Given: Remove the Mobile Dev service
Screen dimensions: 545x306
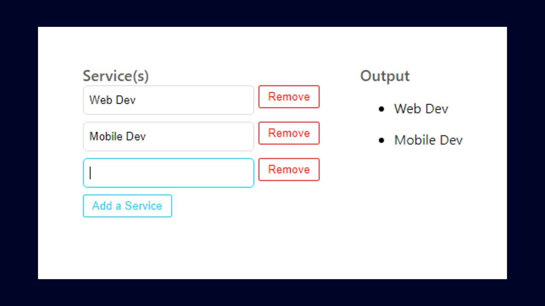Looking at the screenshot, I should coord(289,133).
